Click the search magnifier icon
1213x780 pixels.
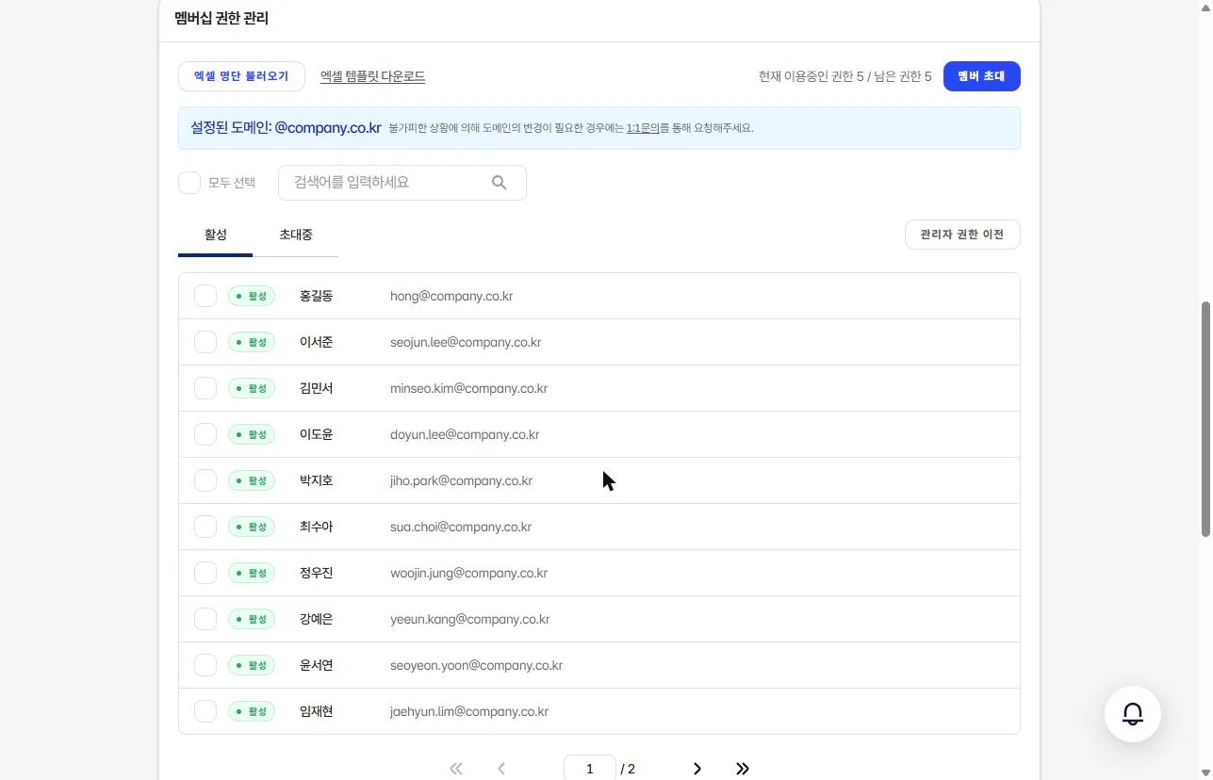(x=500, y=183)
